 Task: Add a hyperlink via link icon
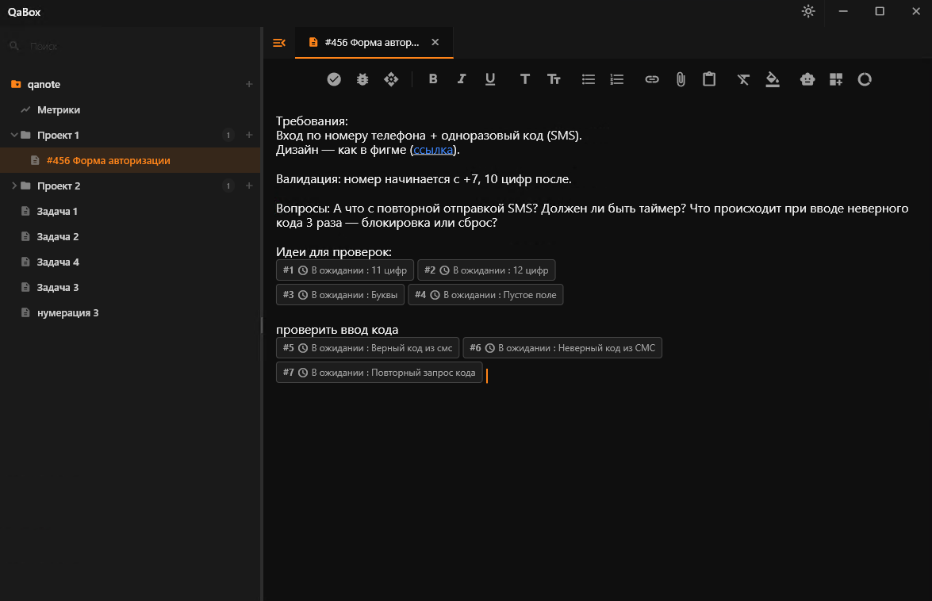click(x=652, y=79)
